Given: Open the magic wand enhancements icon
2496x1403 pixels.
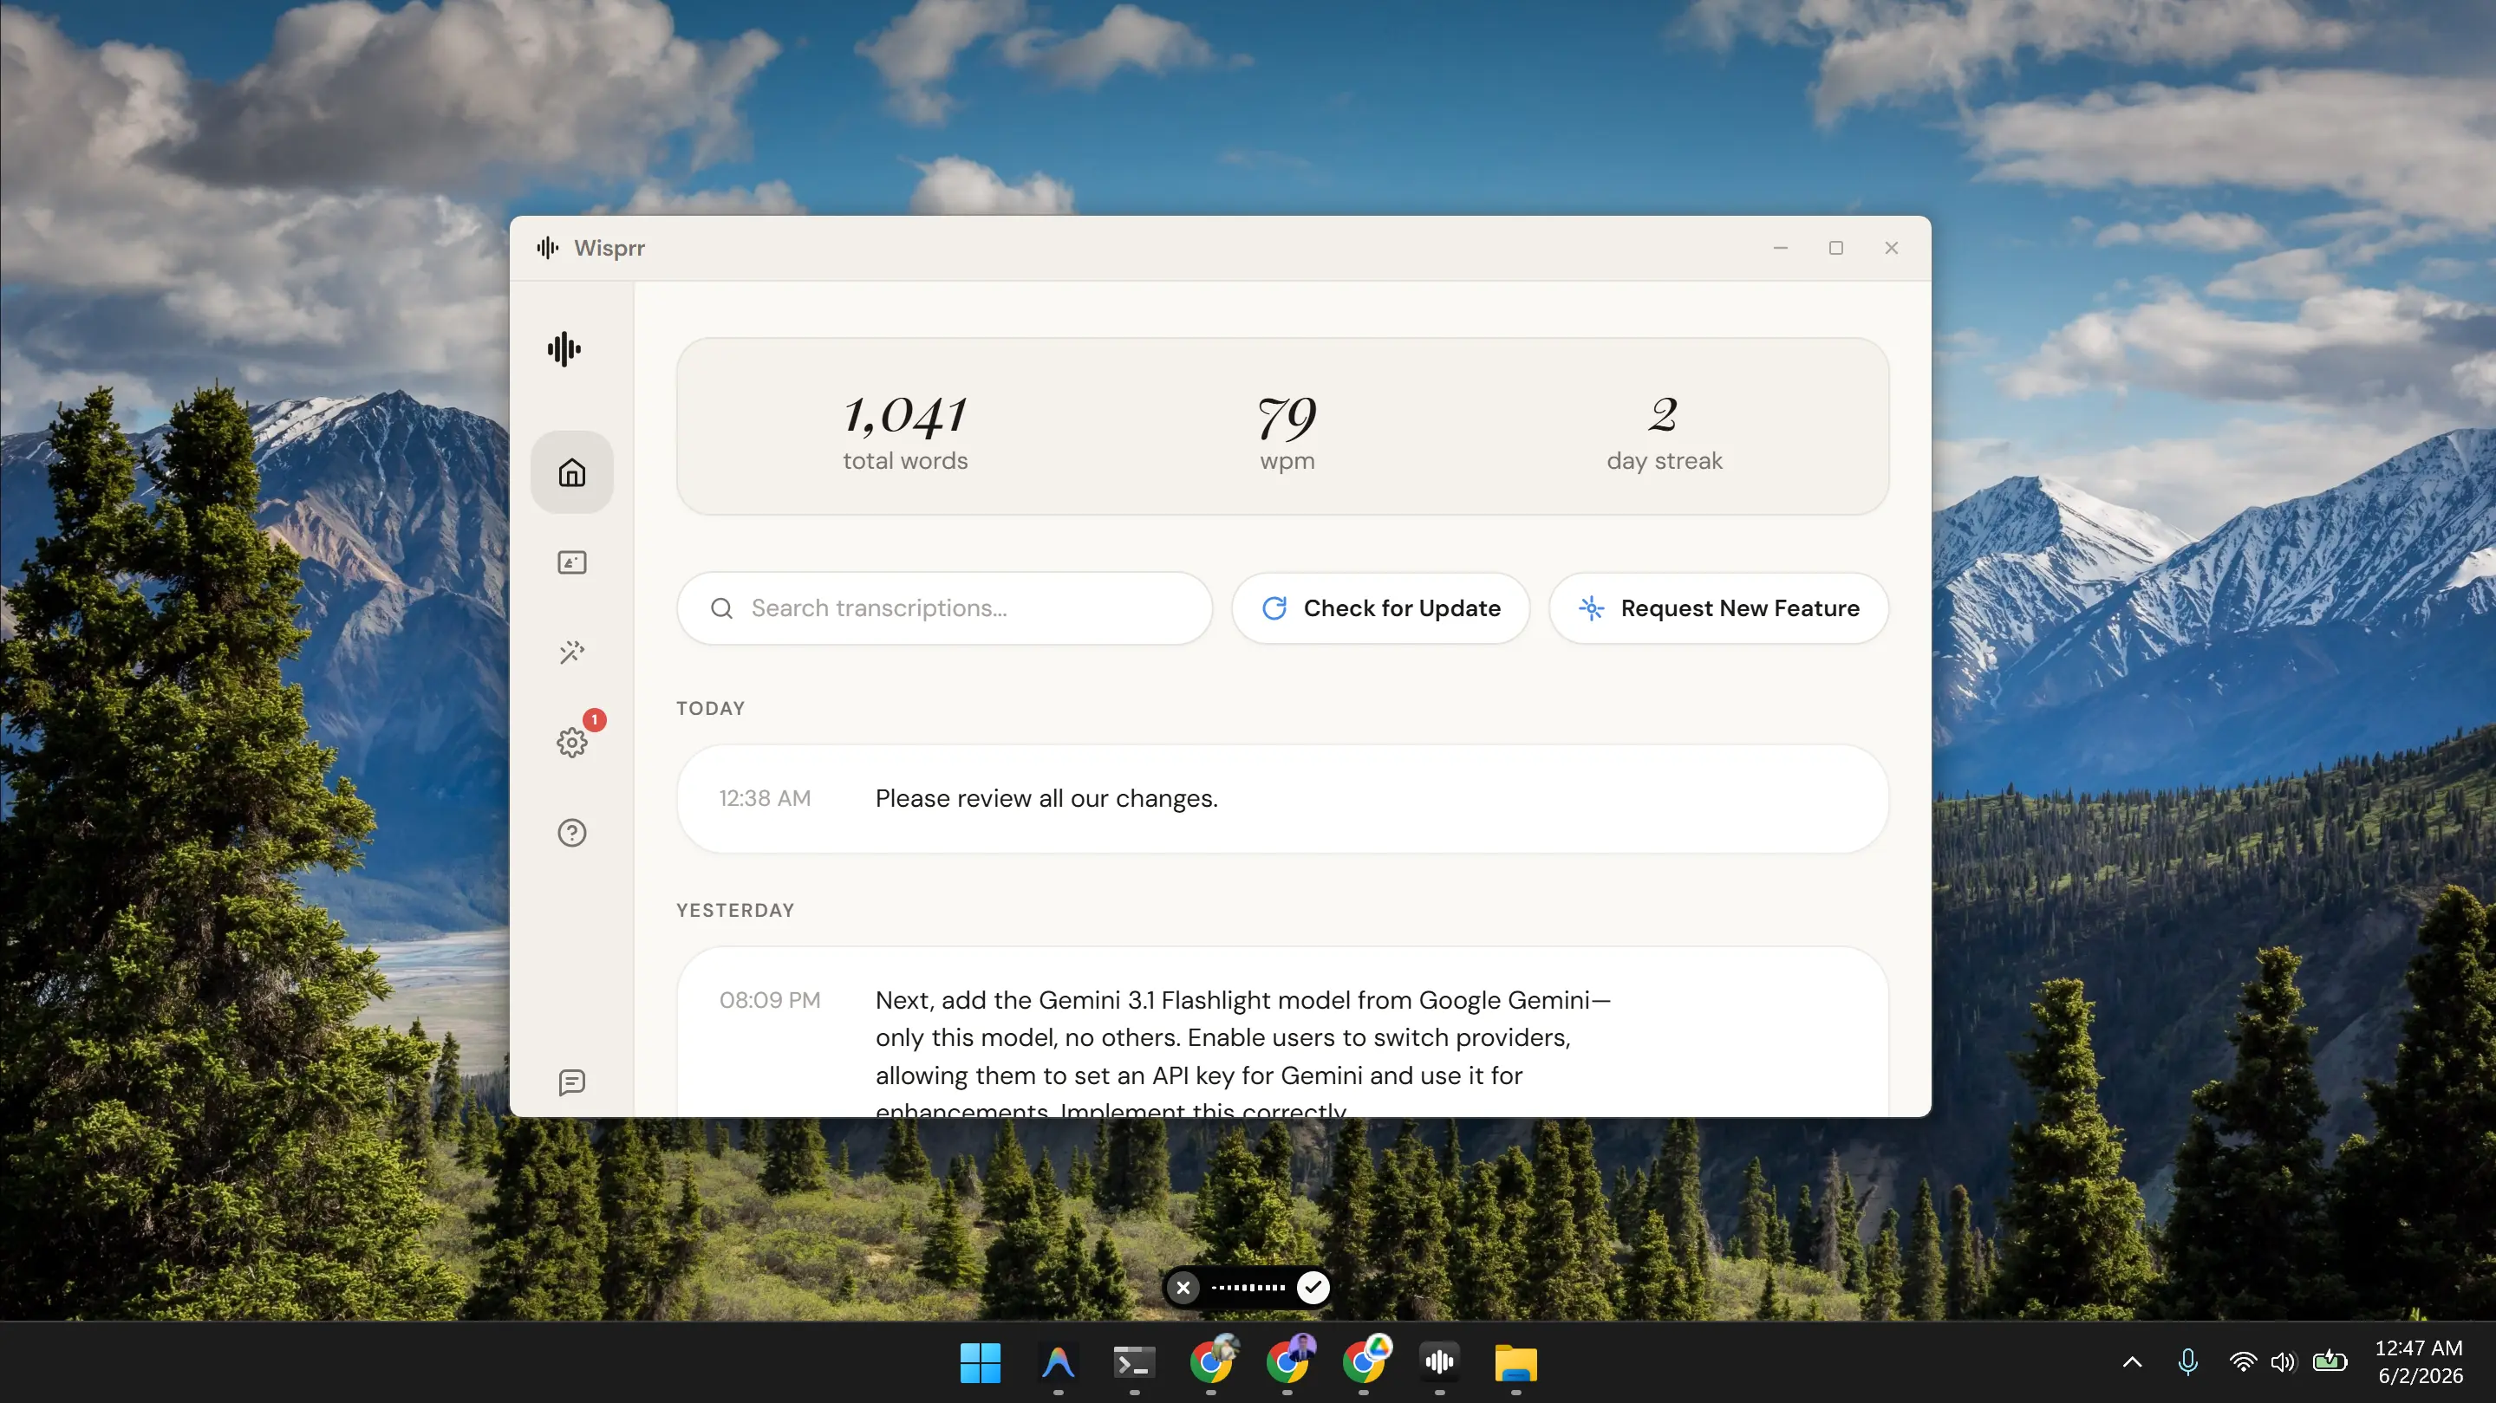Looking at the screenshot, I should (x=571, y=653).
